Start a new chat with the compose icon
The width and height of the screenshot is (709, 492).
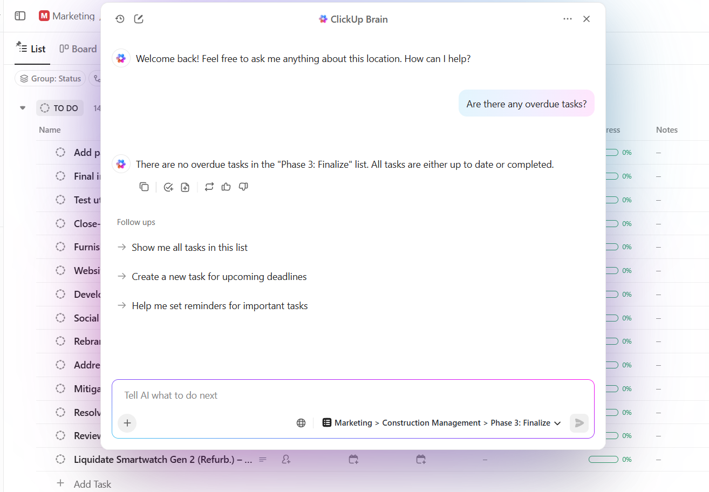(x=139, y=18)
